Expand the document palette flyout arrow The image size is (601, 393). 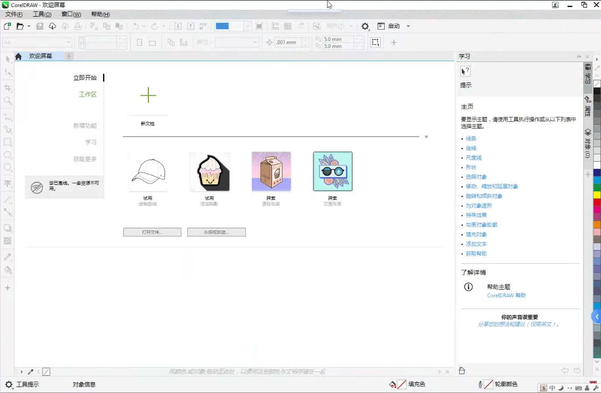click(22, 371)
